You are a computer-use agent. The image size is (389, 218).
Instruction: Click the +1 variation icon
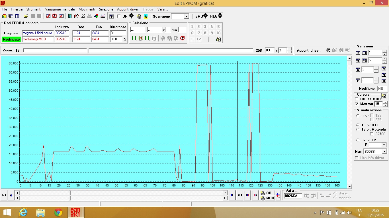358,53
